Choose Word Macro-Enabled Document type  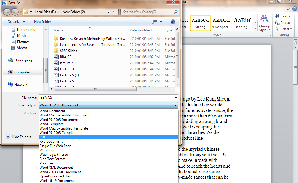[x=108, y=115]
